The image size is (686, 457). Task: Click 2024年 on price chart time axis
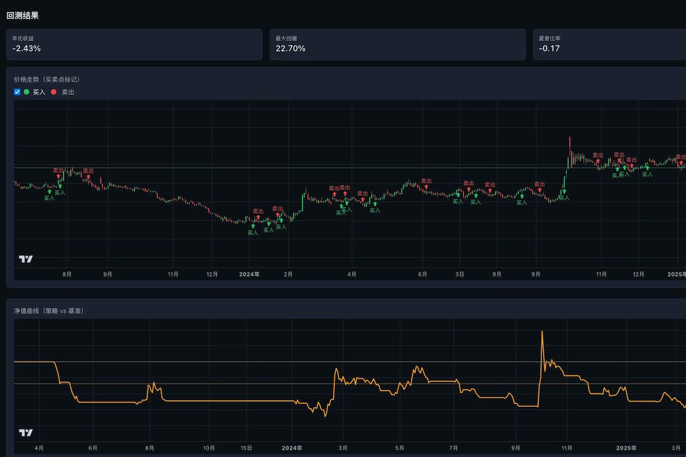pyautogui.click(x=249, y=274)
